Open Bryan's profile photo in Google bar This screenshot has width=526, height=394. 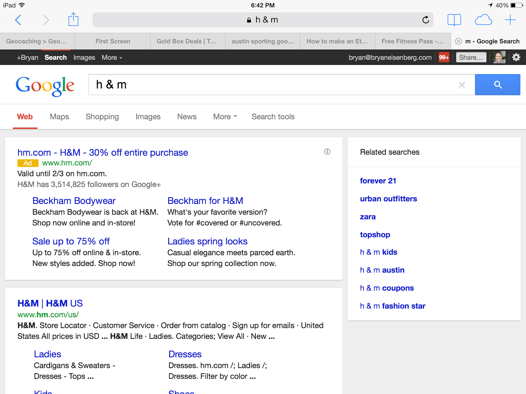[x=499, y=57]
